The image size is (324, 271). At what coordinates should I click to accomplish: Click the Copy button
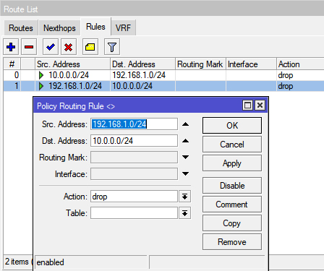[x=232, y=223]
